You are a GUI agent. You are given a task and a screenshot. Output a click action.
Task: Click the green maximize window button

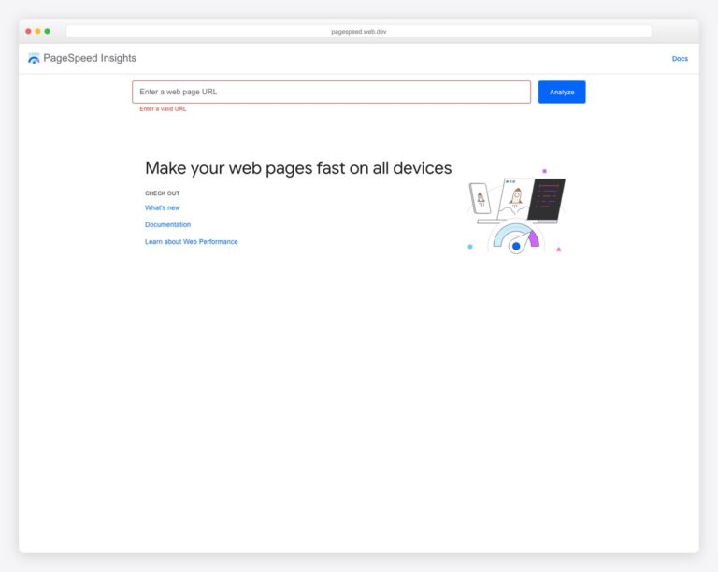47,31
